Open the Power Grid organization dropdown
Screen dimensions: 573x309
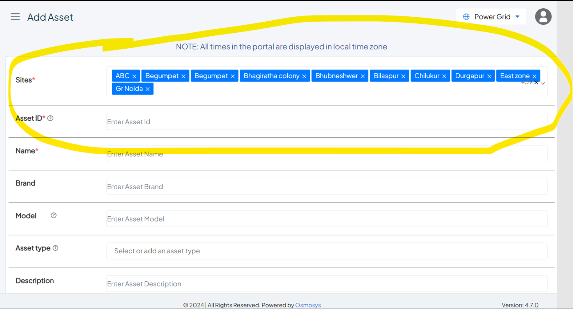(491, 17)
